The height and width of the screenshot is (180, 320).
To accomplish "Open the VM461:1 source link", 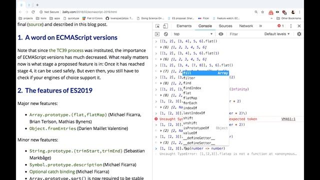I will point(288,119).
